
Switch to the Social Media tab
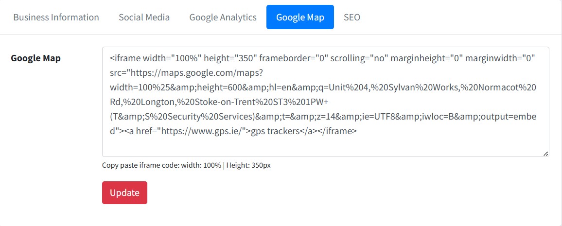pyautogui.click(x=144, y=17)
